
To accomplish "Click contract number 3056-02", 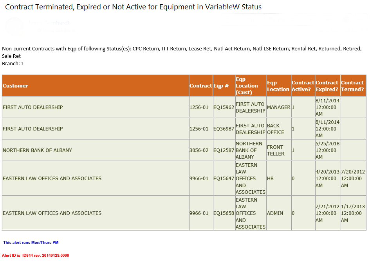I will [199, 150].
